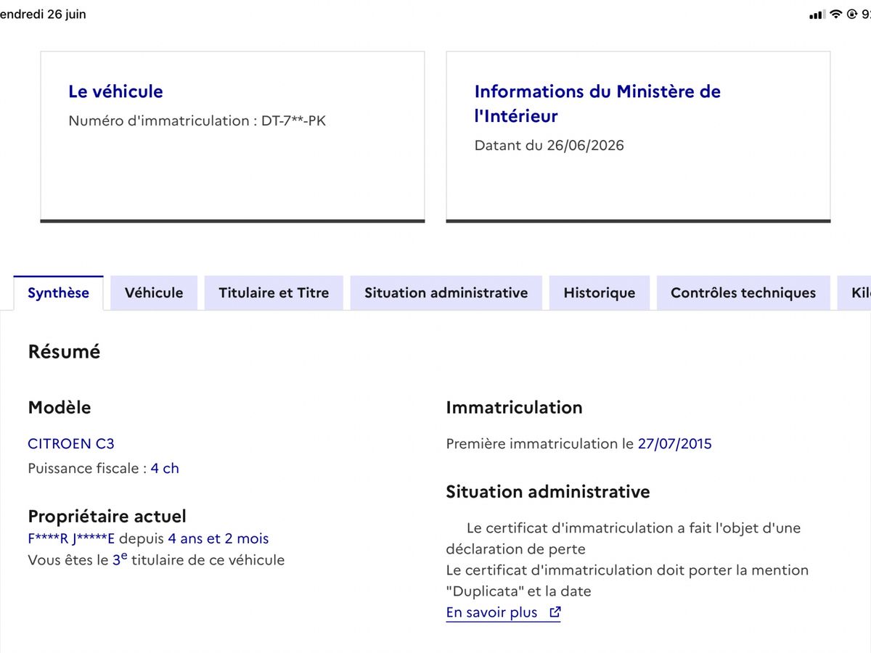Show the Historique tab
This screenshot has width=871, height=653.
(600, 293)
